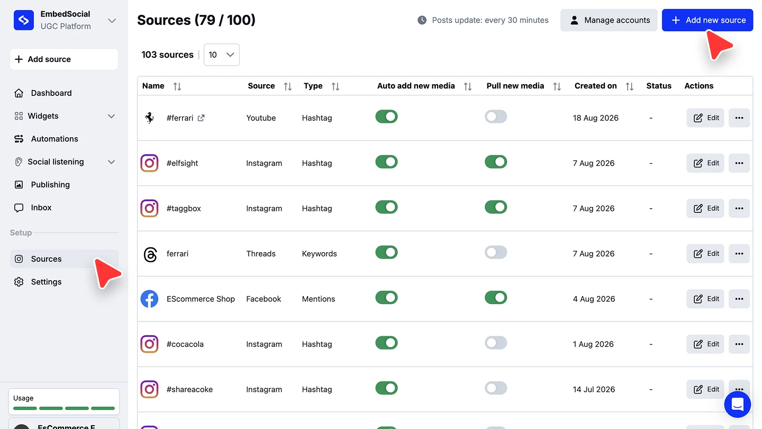Sort table by Created on arrows
The height and width of the screenshot is (429, 762).
tap(630, 86)
